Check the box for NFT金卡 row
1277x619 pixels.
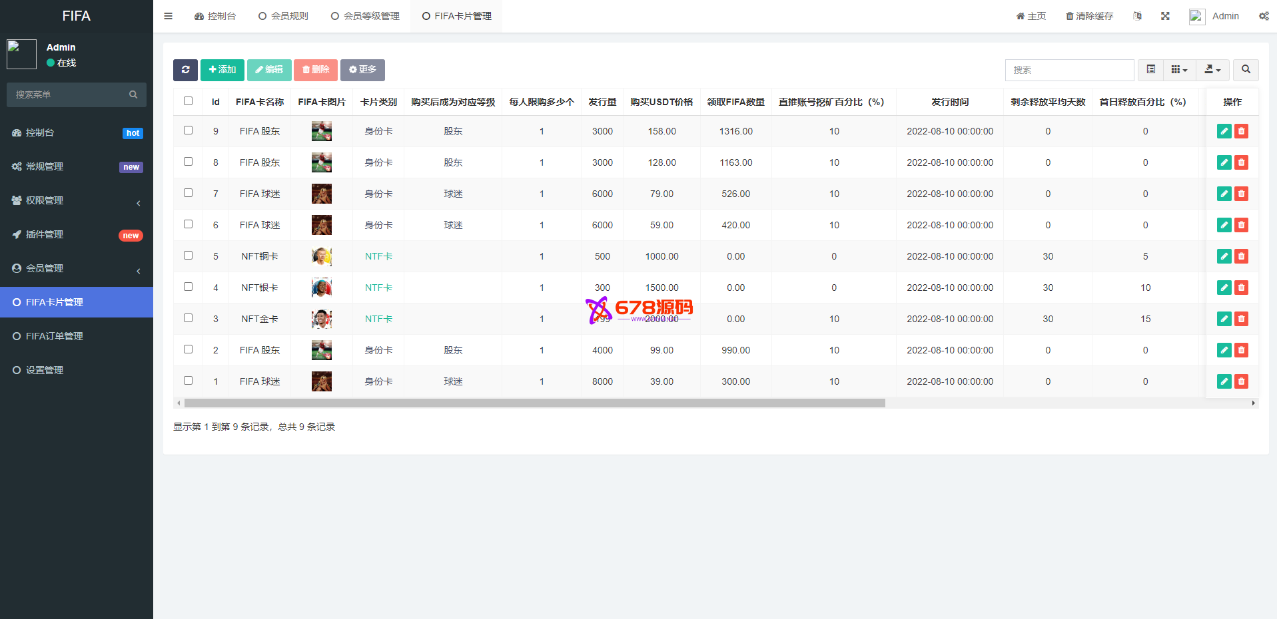[x=189, y=318]
